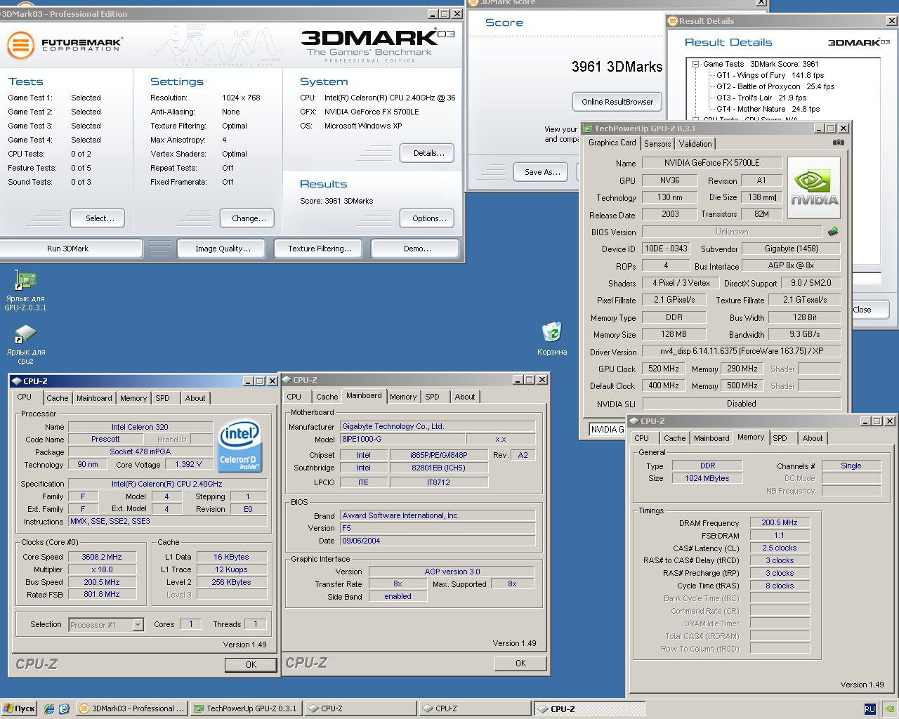Click the Result Details title bar icon

click(673, 21)
